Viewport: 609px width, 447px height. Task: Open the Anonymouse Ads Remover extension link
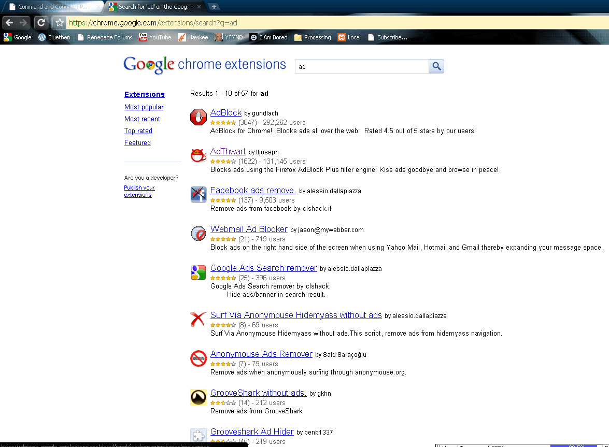[x=261, y=354]
